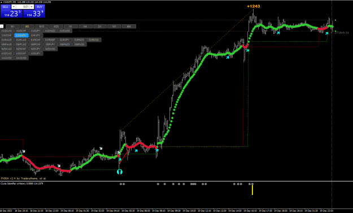This screenshot has width=353, height=213.
Task: Switch chart to M30 timeframe
Action: (56, 27)
